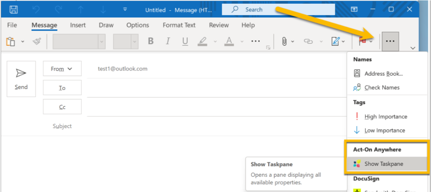Go to previous item with up arrow
The height and width of the screenshot is (192, 431).
click(x=81, y=10)
